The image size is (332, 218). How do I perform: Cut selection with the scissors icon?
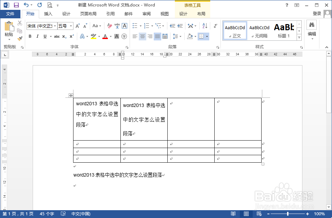click(20, 23)
